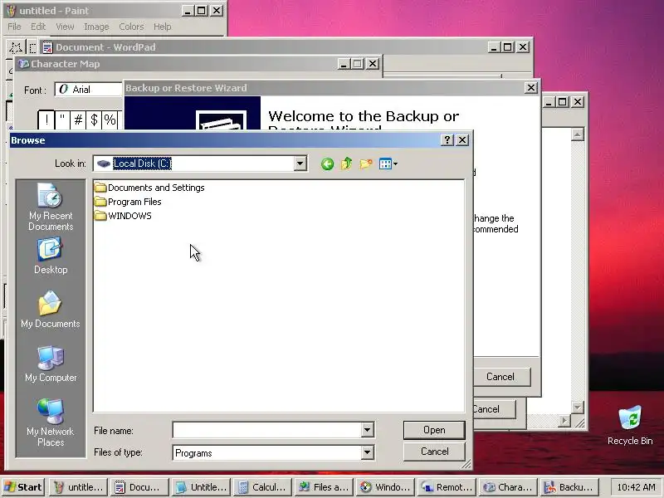Viewport: 664px width, 498px height.
Task: Click scroll up arrow in rightmost window
Action: pyautogui.click(x=577, y=134)
